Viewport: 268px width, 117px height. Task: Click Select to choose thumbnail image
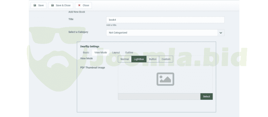pos(207,97)
